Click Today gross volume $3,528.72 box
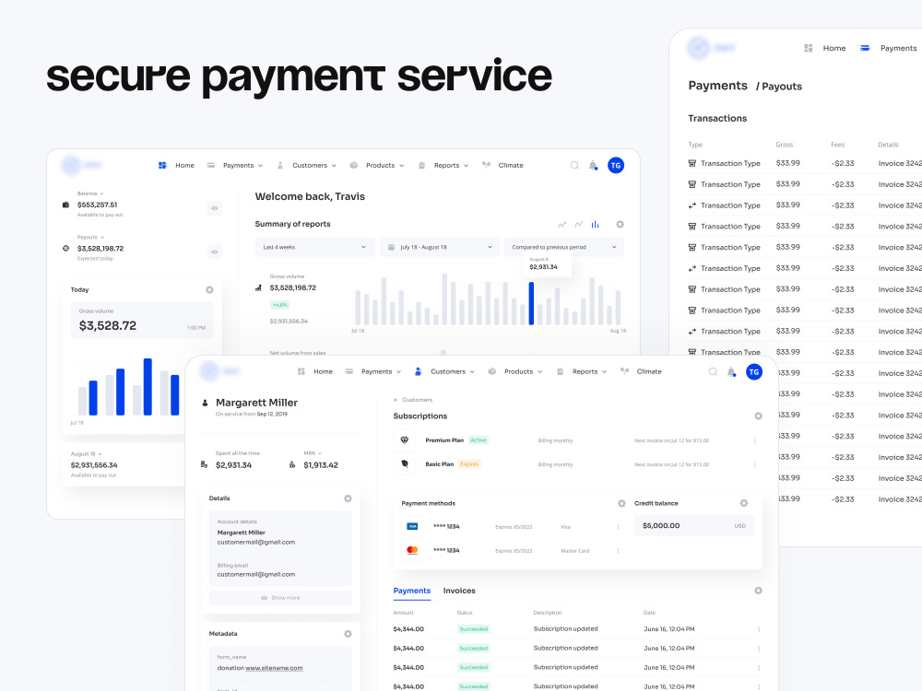The image size is (922, 691). 142,321
